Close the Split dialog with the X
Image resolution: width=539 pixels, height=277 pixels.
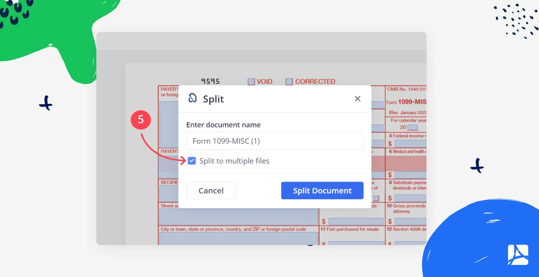pyautogui.click(x=357, y=98)
